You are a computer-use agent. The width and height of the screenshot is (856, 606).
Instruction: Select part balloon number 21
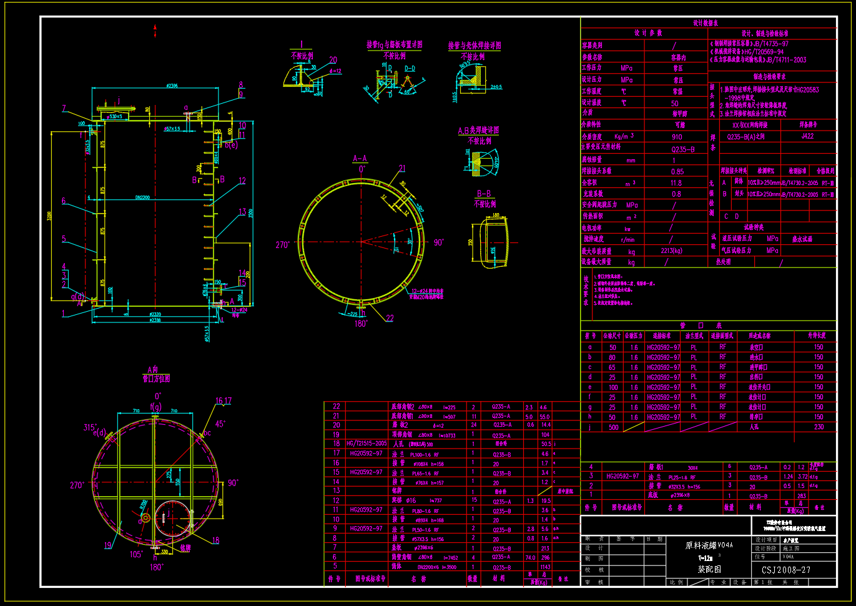402,169
